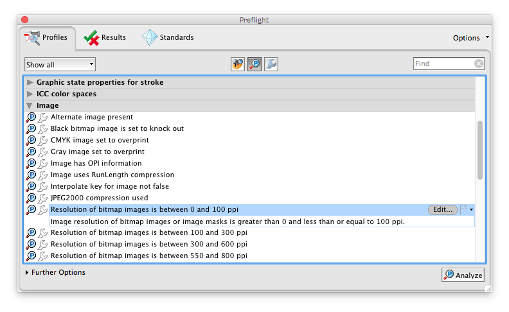Collapse the Image group
The image size is (509, 312).
(30, 106)
